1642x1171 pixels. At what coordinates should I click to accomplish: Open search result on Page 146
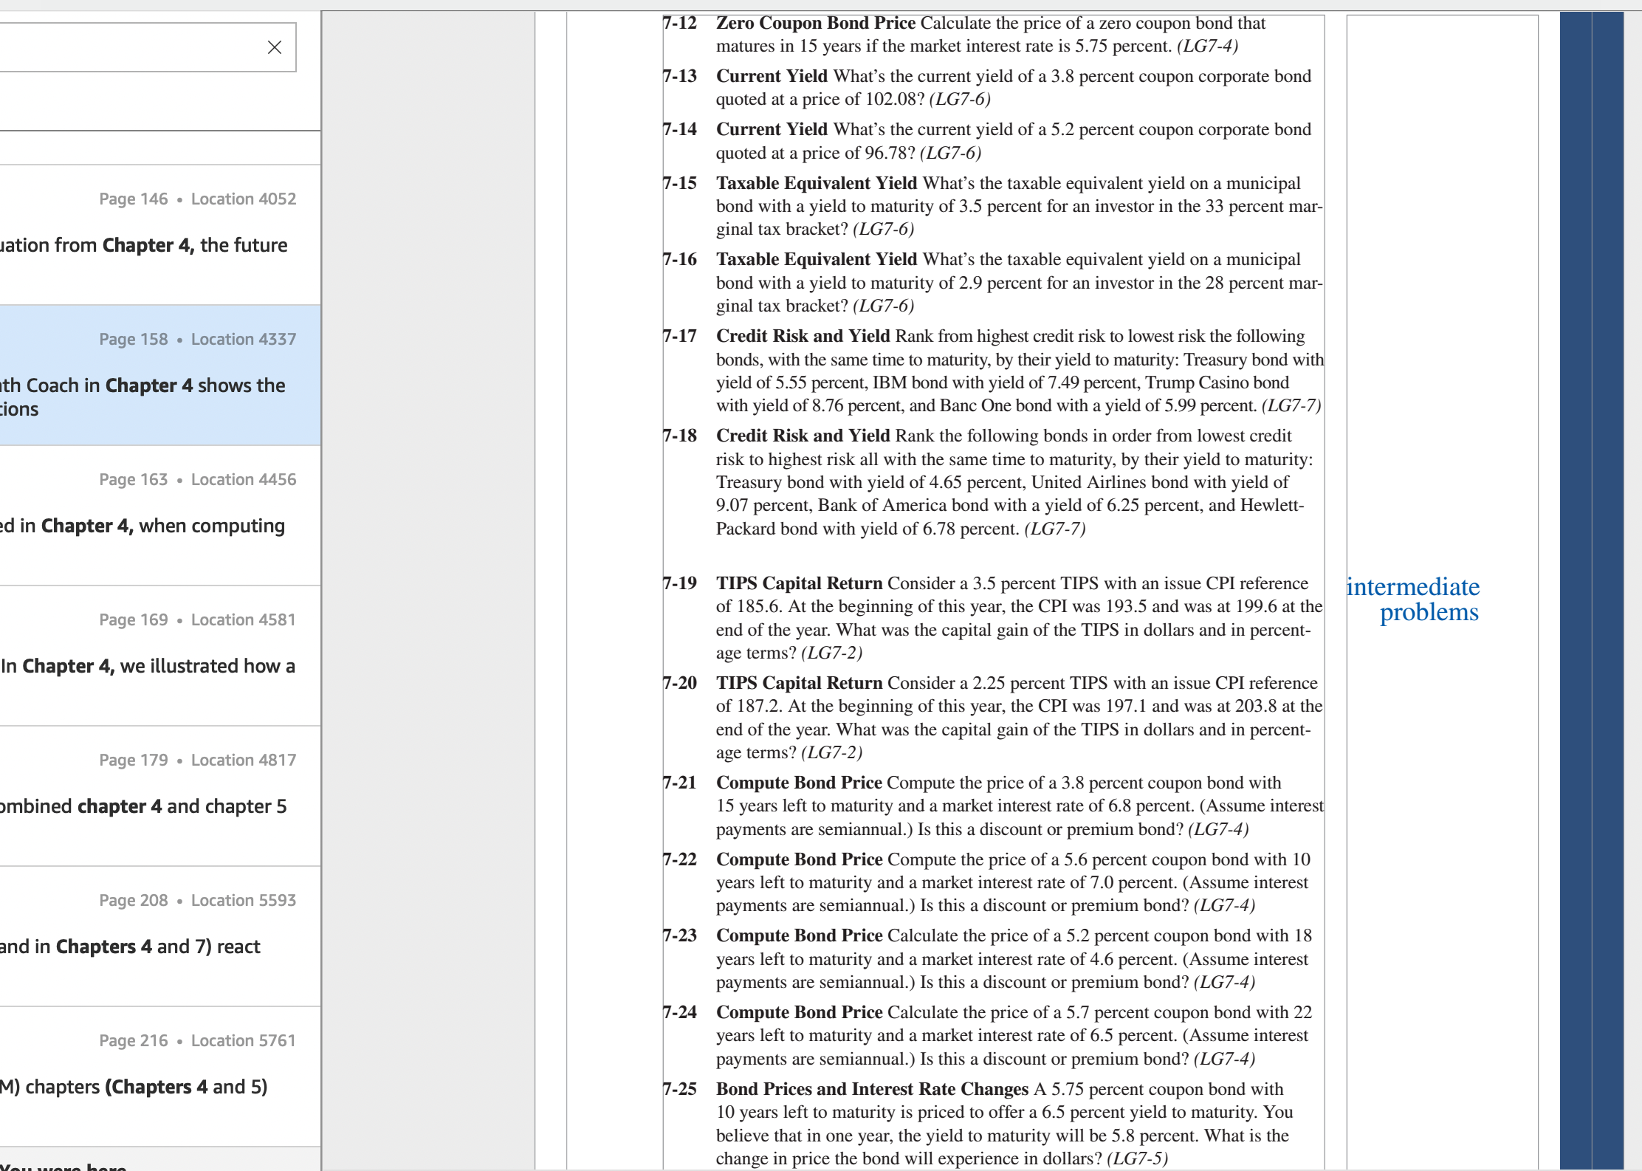(x=160, y=235)
